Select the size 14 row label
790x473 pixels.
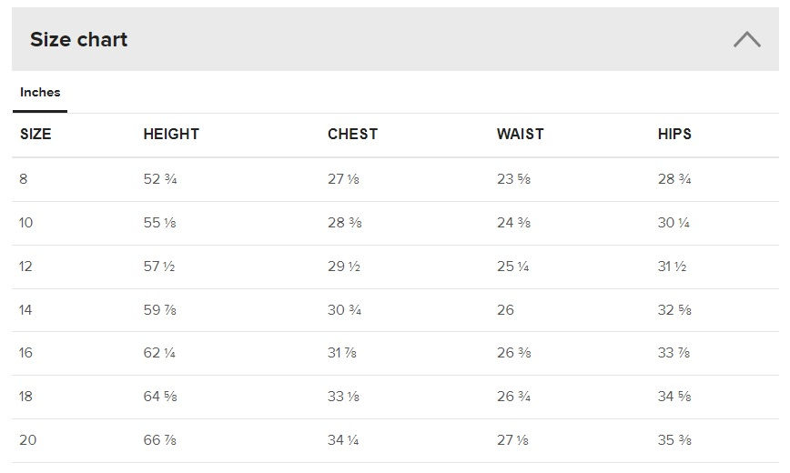point(25,310)
